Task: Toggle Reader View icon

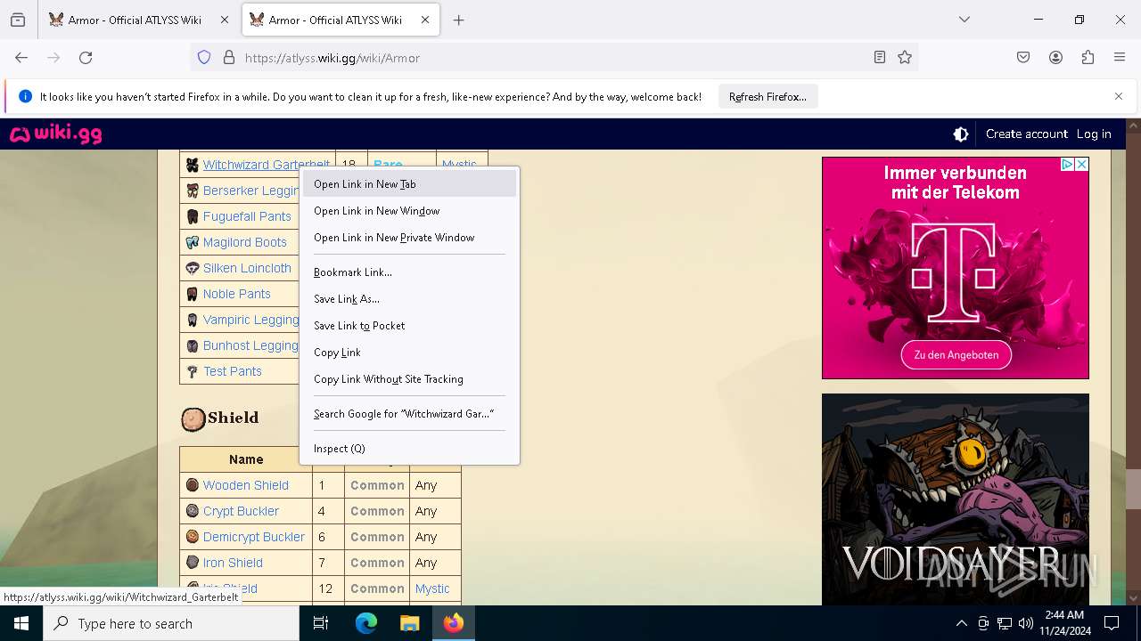Action: (880, 58)
